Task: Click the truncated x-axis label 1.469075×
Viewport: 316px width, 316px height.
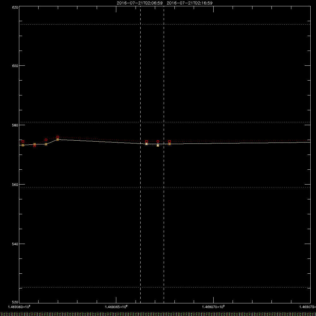Action: click(307, 307)
